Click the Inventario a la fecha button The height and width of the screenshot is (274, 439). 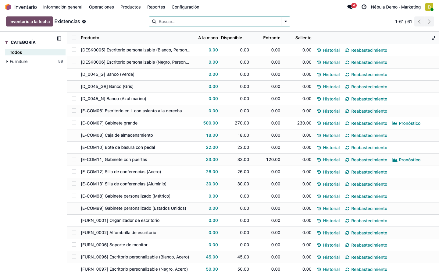click(30, 22)
